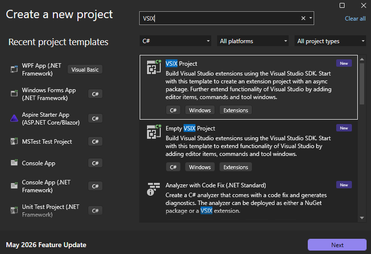The height and width of the screenshot is (254, 371).
Task: Click the Empty VSIX Project description text
Action: coord(248,146)
